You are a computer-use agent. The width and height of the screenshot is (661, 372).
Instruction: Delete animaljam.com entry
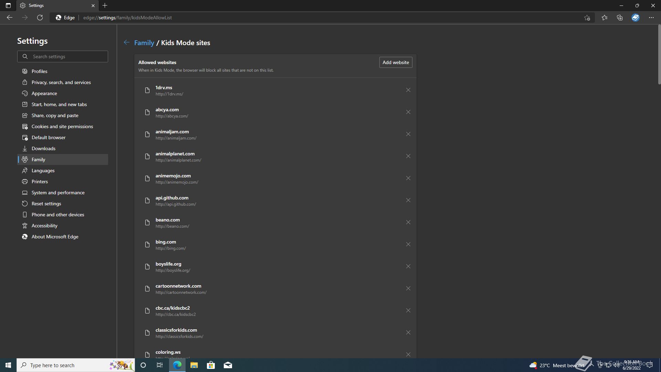408,134
